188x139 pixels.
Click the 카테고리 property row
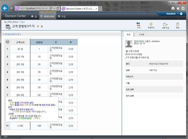click(x=154, y=76)
